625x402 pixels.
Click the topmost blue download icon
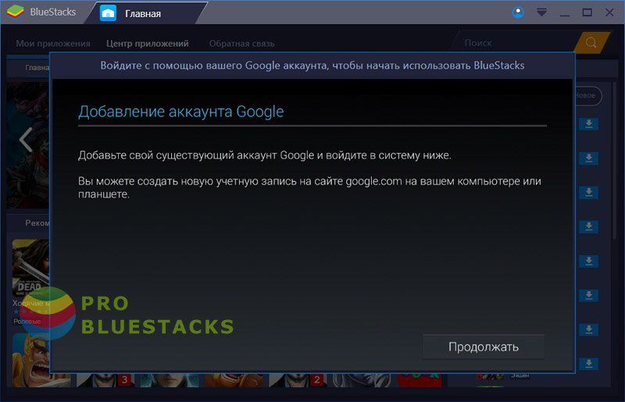point(587,124)
